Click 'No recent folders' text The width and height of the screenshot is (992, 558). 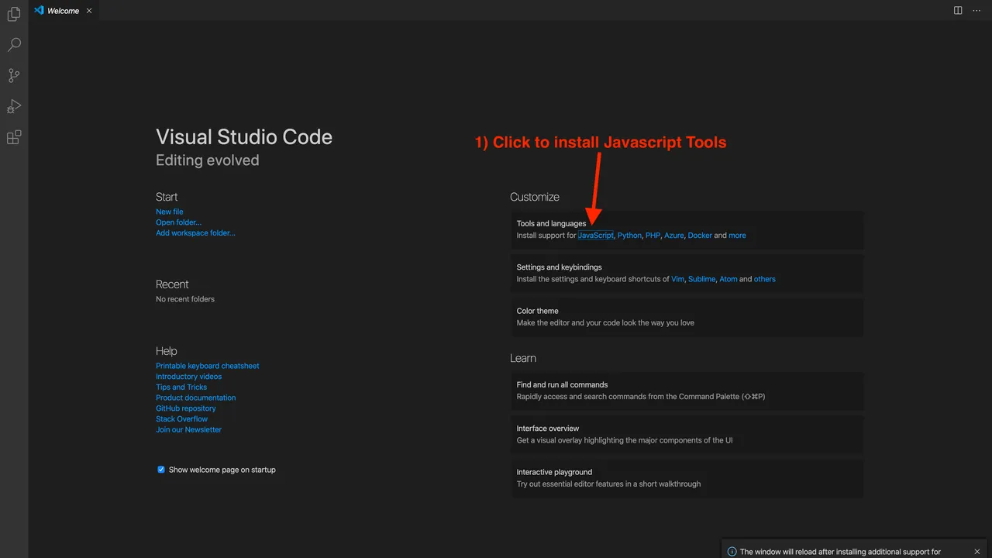tap(185, 299)
